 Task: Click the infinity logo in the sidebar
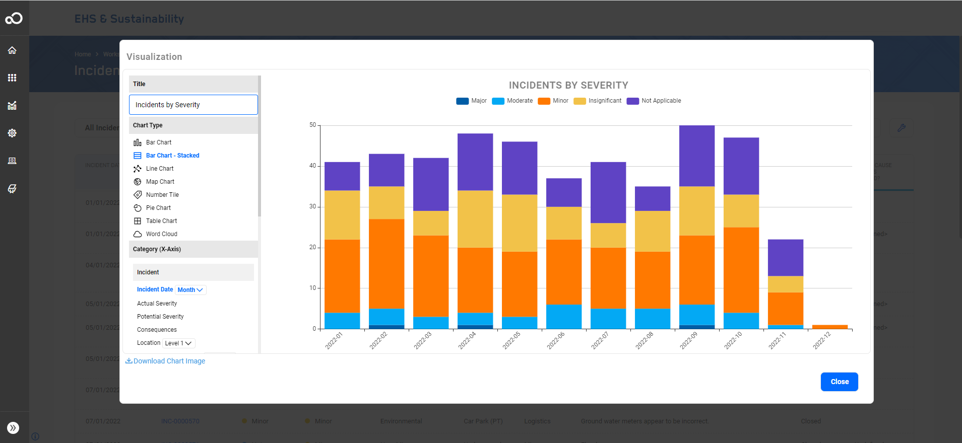tap(14, 19)
